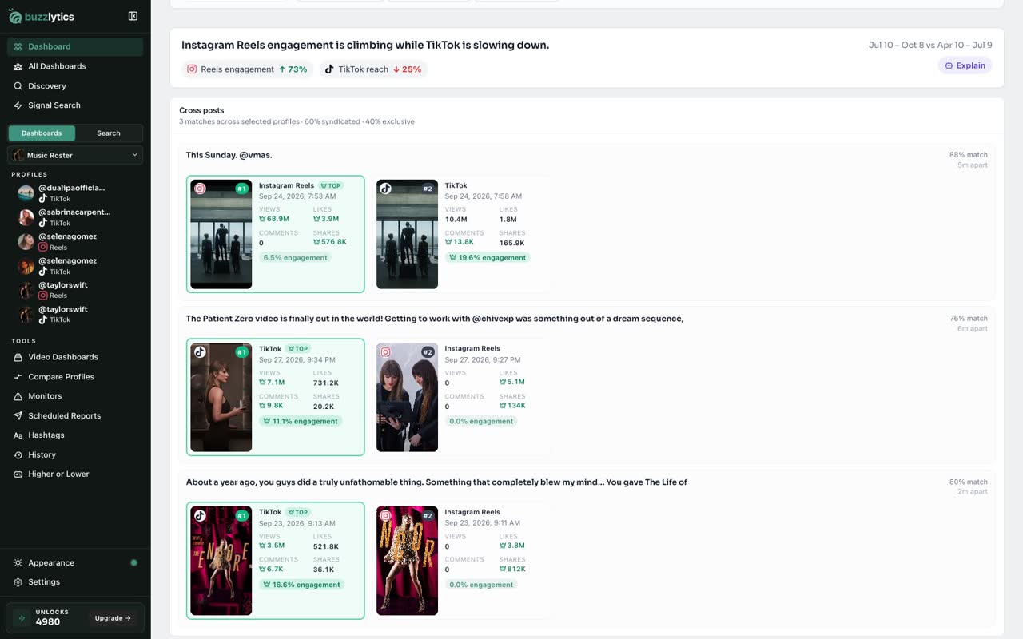This screenshot has height=639, width=1023.
Task: Open Hashtags tool icon
Action: point(18,435)
